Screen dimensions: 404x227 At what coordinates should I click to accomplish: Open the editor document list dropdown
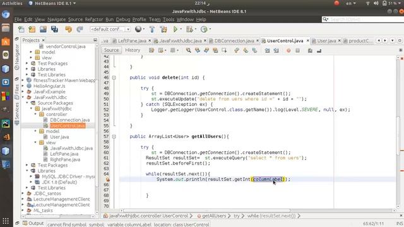pyautogui.click(x=393, y=40)
